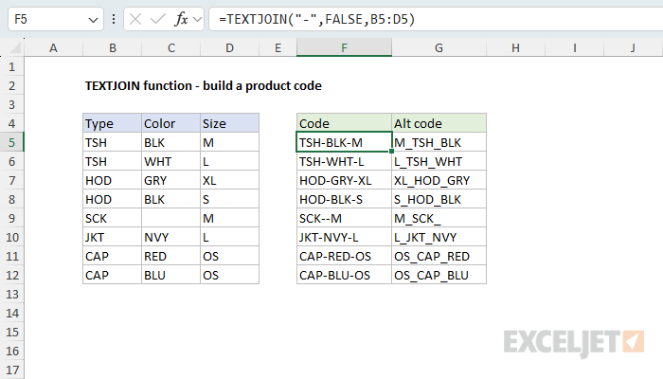663x379 pixels.
Task: Click the 'Size' header cell
Action: click(x=229, y=123)
